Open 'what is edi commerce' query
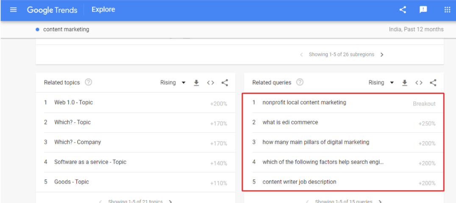This screenshot has height=203, width=456. point(290,122)
